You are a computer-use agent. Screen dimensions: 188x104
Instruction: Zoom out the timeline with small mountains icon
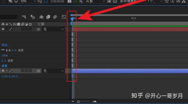pos(73,101)
